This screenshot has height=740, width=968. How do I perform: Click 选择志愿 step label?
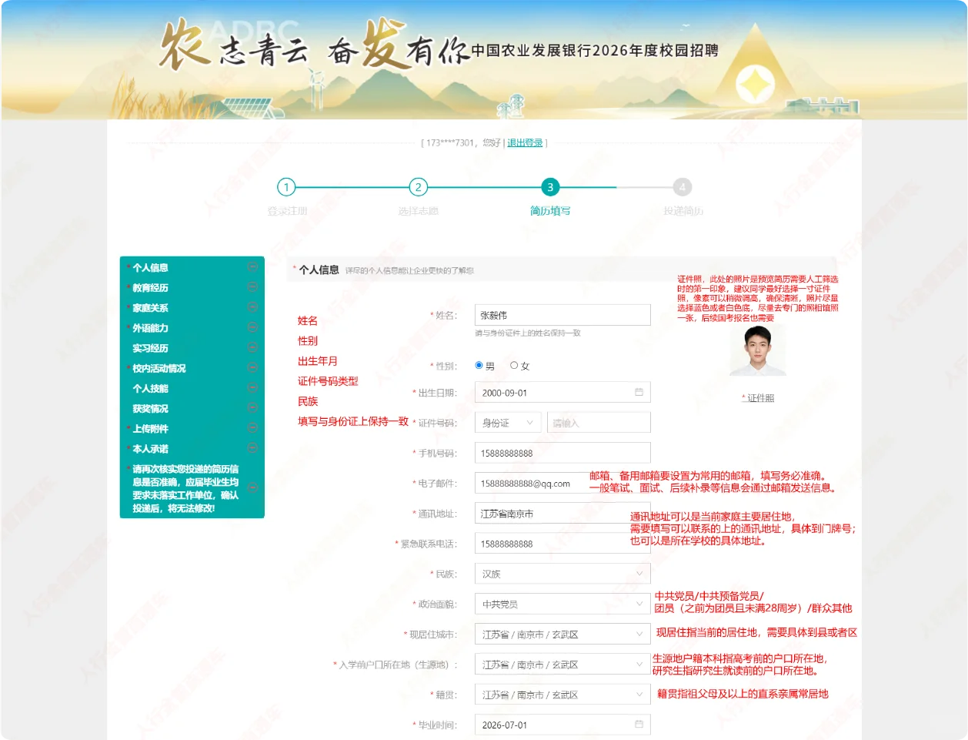pyautogui.click(x=418, y=211)
